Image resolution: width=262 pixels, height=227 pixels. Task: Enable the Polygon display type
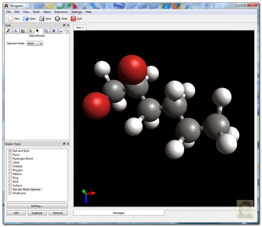[x=10, y=170]
